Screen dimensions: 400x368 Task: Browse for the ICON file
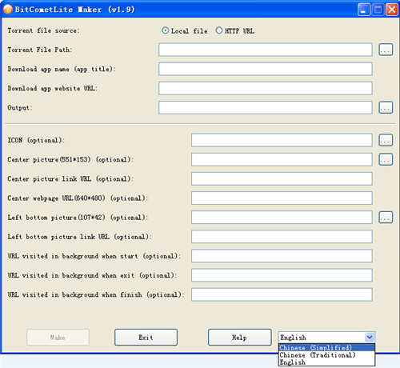[x=386, y=140]
